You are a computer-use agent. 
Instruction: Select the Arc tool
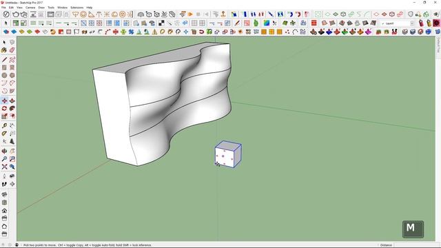[4, 83]
